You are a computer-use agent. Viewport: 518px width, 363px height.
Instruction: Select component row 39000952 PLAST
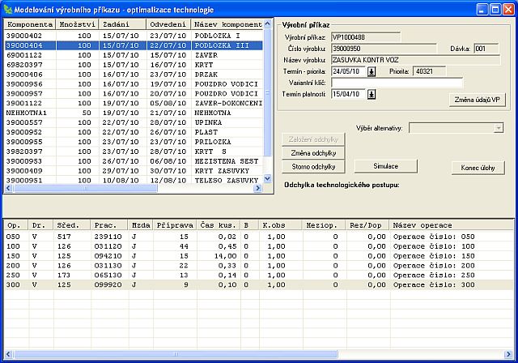click(134, 132)
